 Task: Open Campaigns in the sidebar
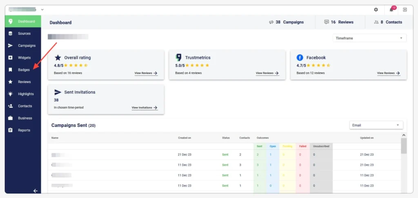click(x=23, y=46)
